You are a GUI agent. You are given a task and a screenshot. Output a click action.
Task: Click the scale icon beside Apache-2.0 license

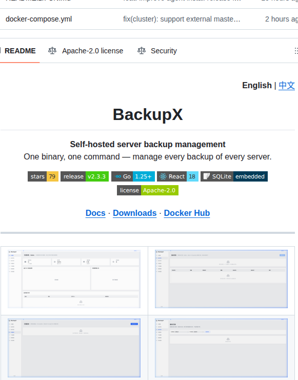pos(52,51)
